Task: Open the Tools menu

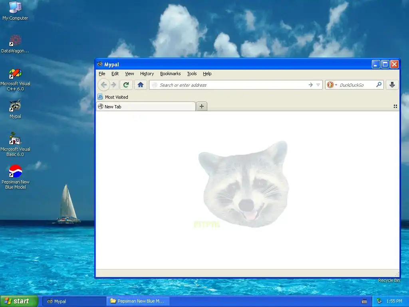Action: 192,74
